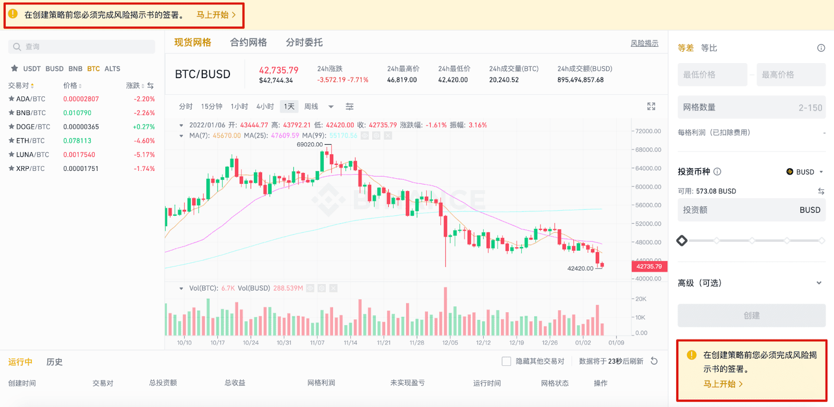834x407 pixels.
Task: Click 最低价格 input field
Action: tap(712, 75)
